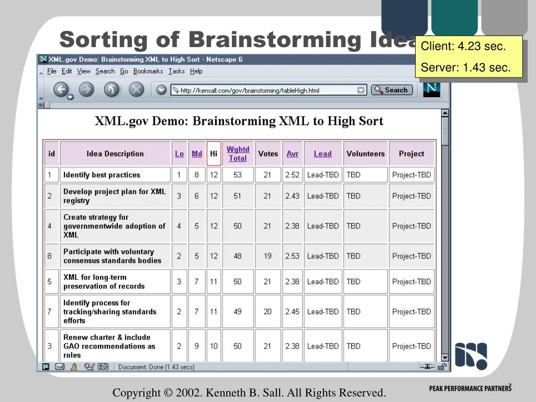
Task: Expand the URL bar history dropdown
Action: (361, 90)
